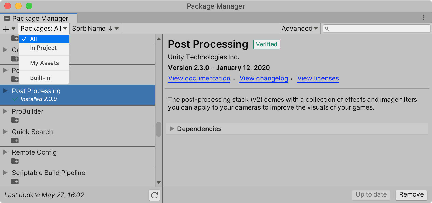This screenshot has height=203, width=432.
Task: Click the folder-plus icon under Quick Search
Action: 15,141
